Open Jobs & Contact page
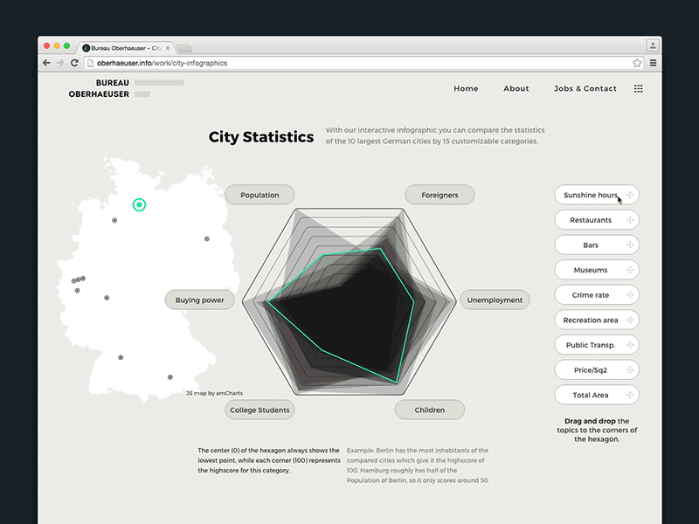Viewport: 699px width, 524px height. [585, 88]
